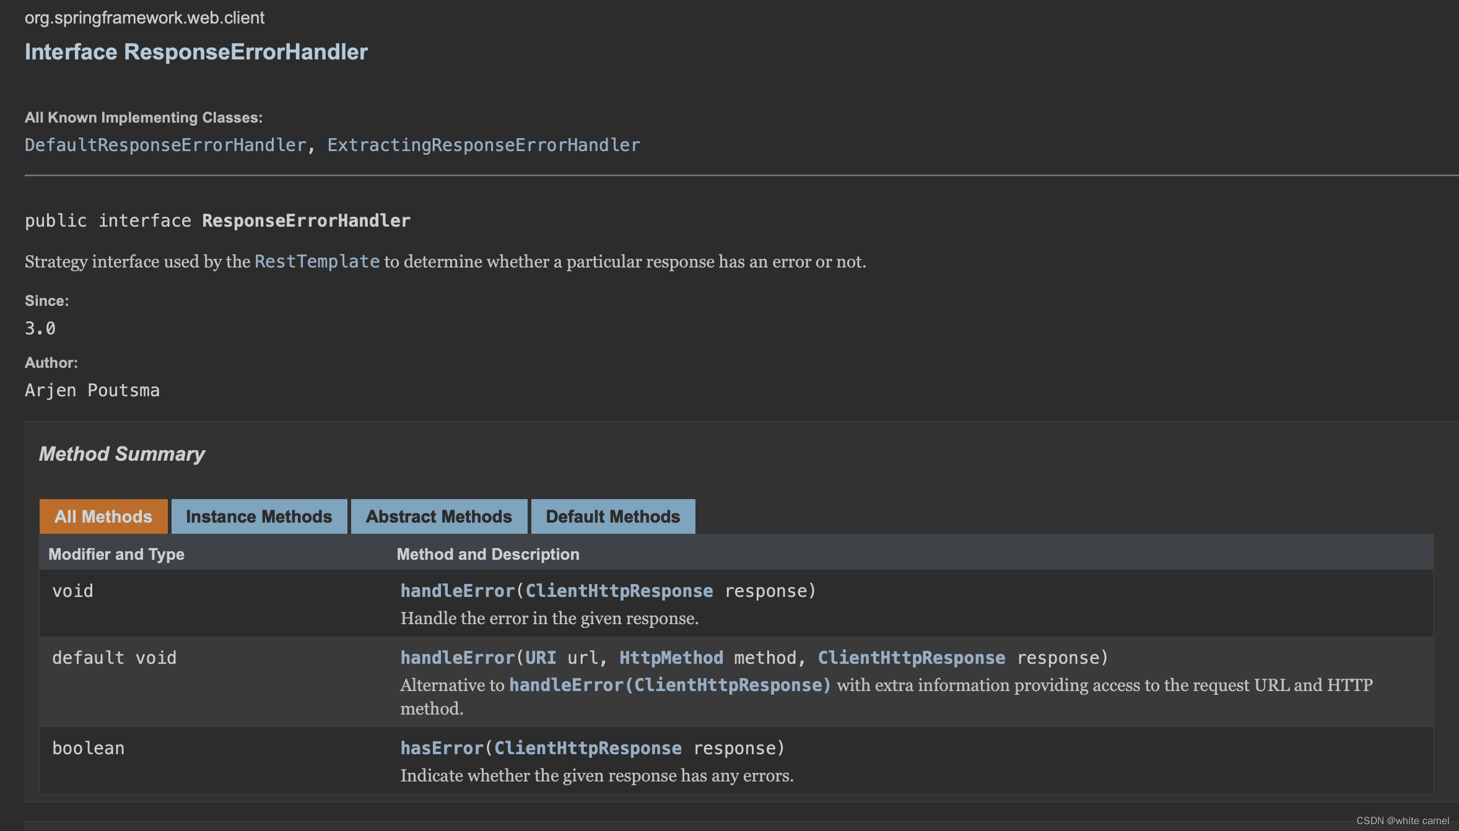
Task: Click the URI parameter type link
Action: point(540,658)
